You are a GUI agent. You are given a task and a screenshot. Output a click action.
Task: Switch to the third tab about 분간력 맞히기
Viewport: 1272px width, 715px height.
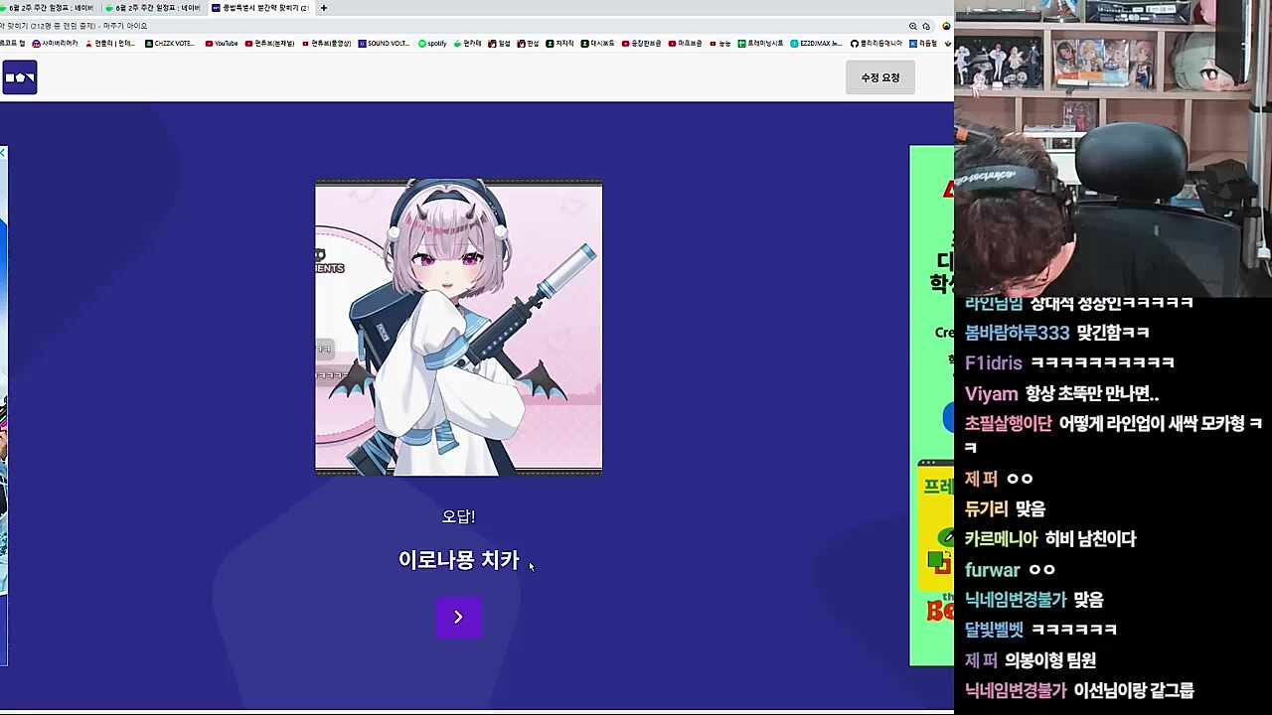click(259, 8)
